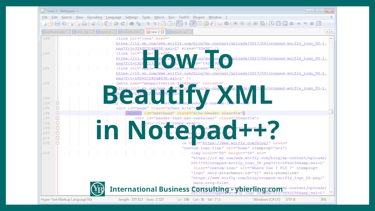This screenshot has width=375, height=211.
Task: Play back the recorded macro
Action: tap(249, 23)
